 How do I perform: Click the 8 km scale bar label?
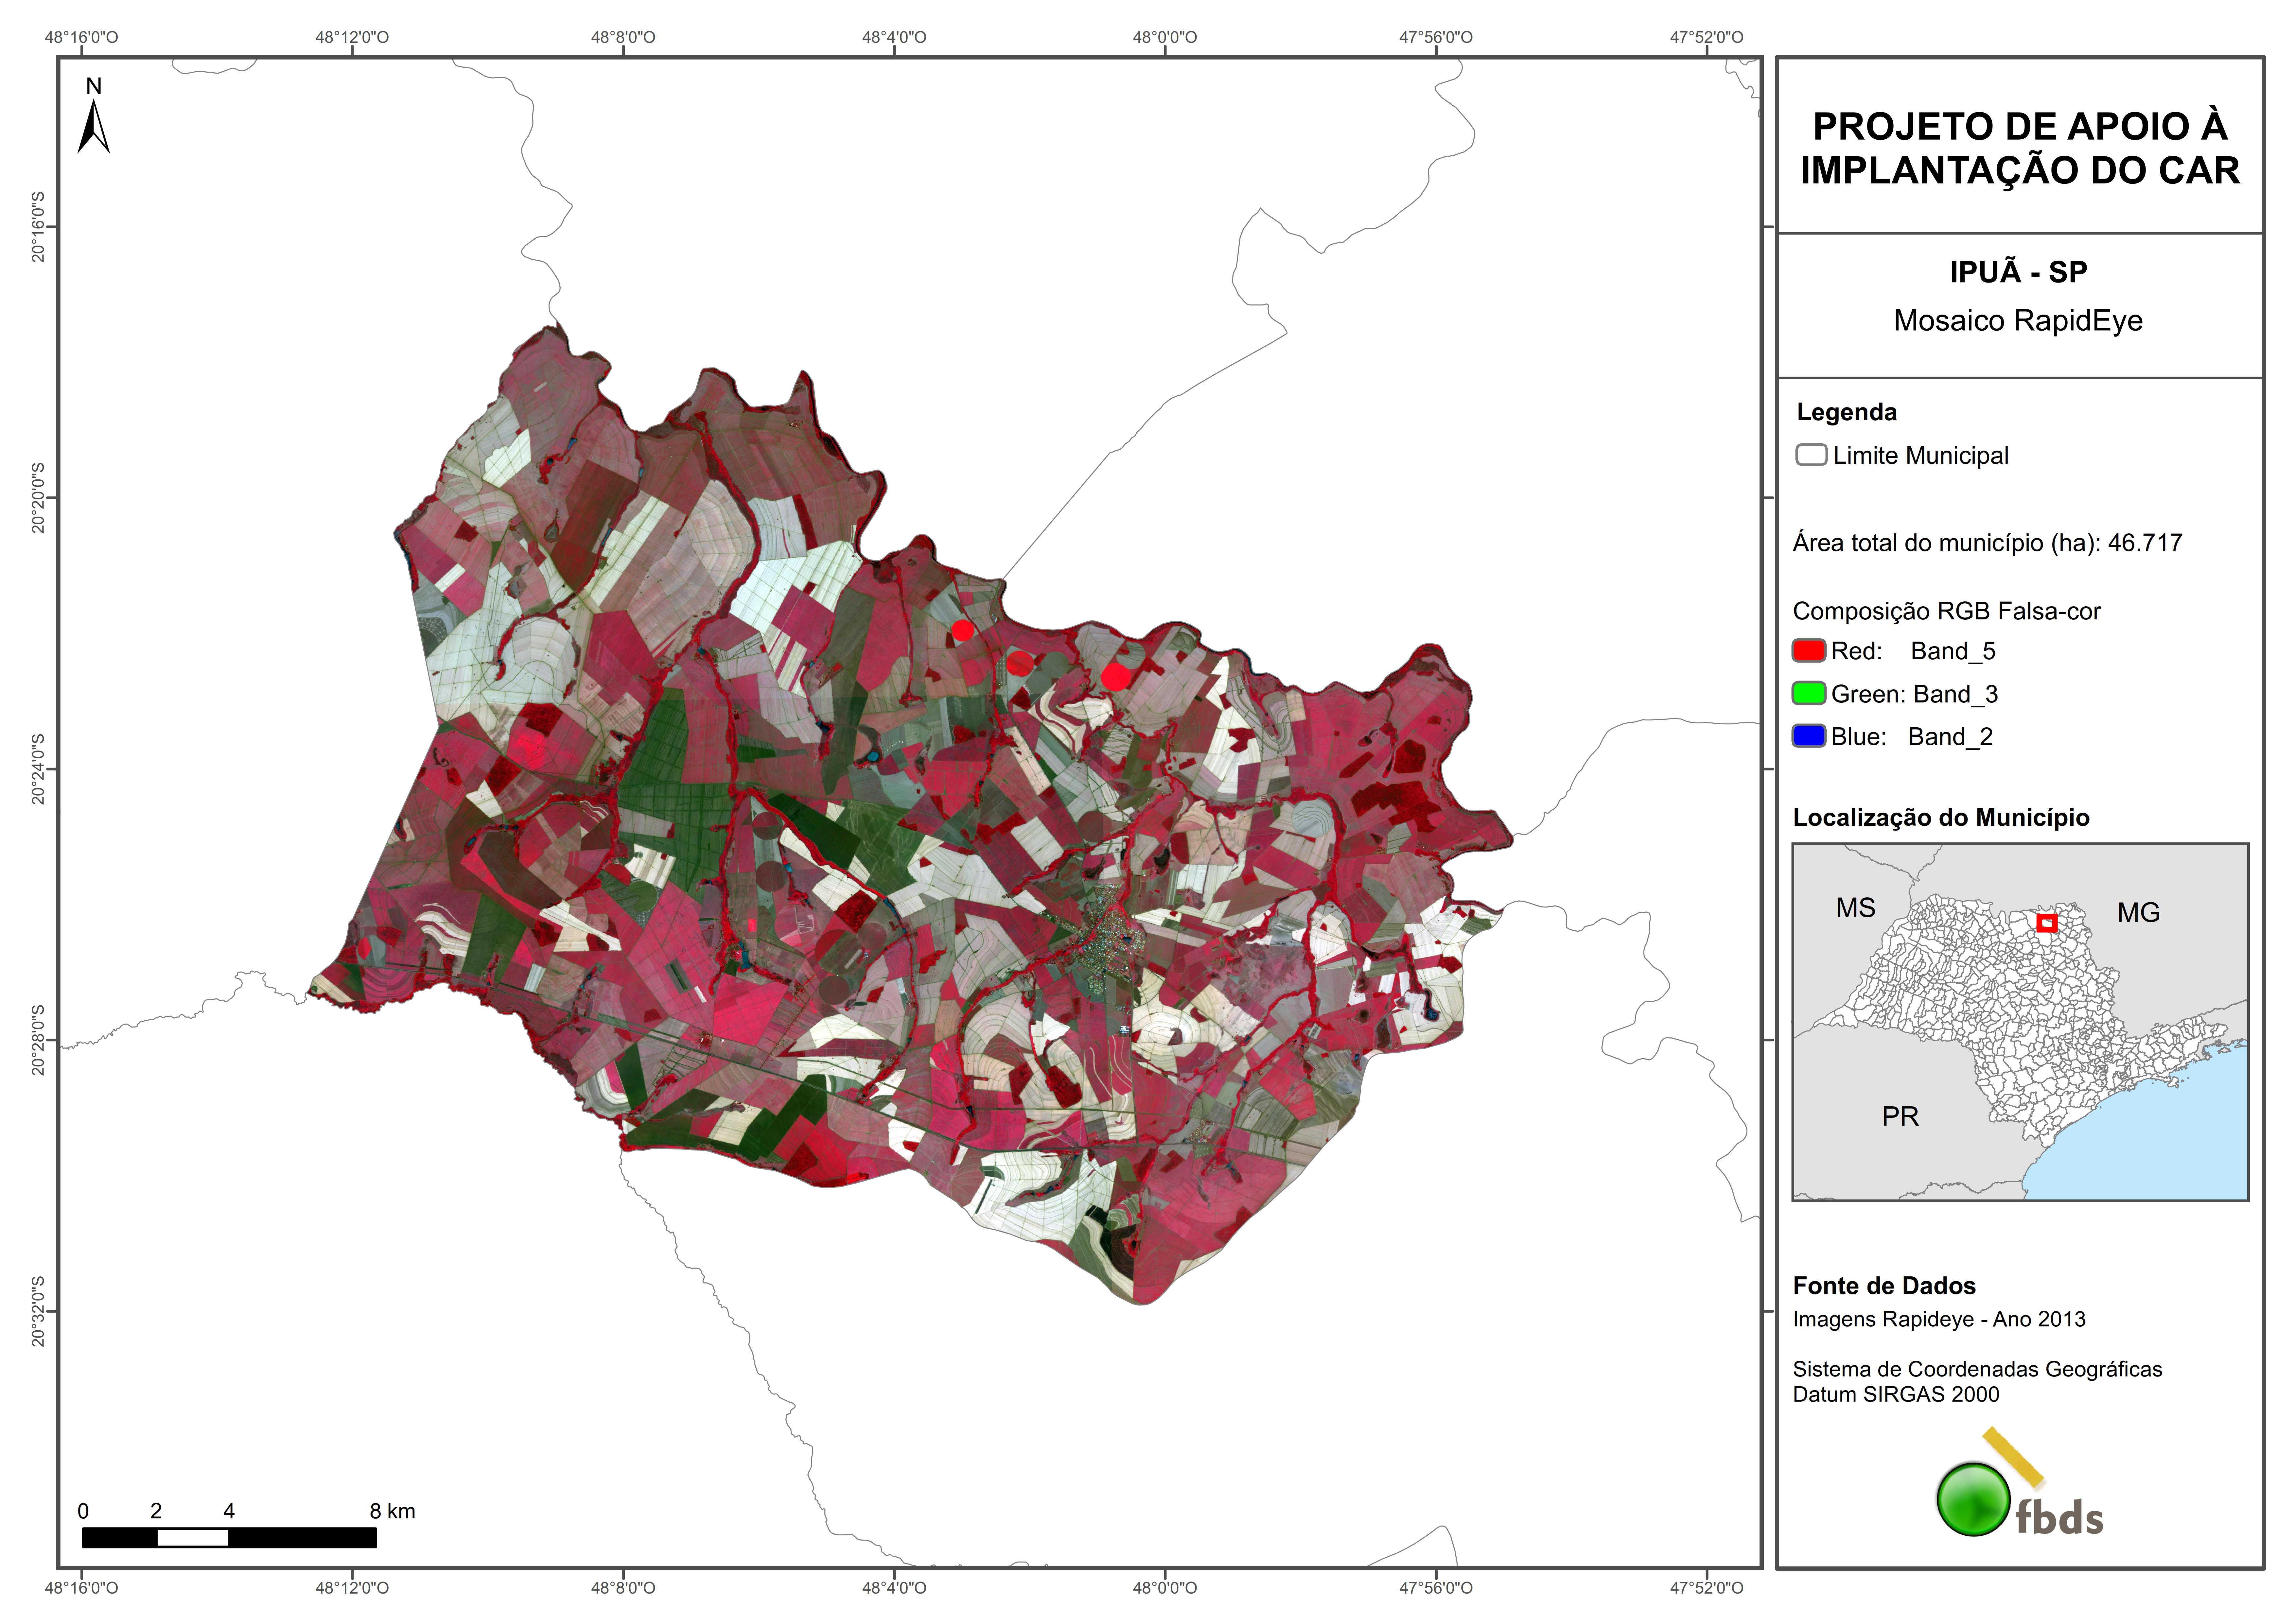[392, 1511]
